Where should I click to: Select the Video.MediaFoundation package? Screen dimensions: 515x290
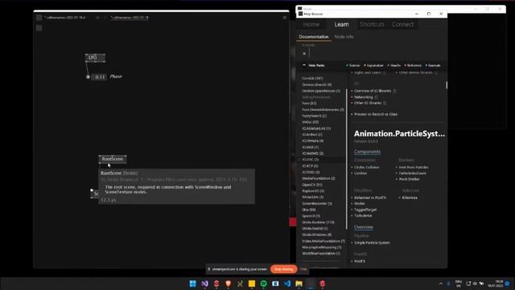click(323, 241)
